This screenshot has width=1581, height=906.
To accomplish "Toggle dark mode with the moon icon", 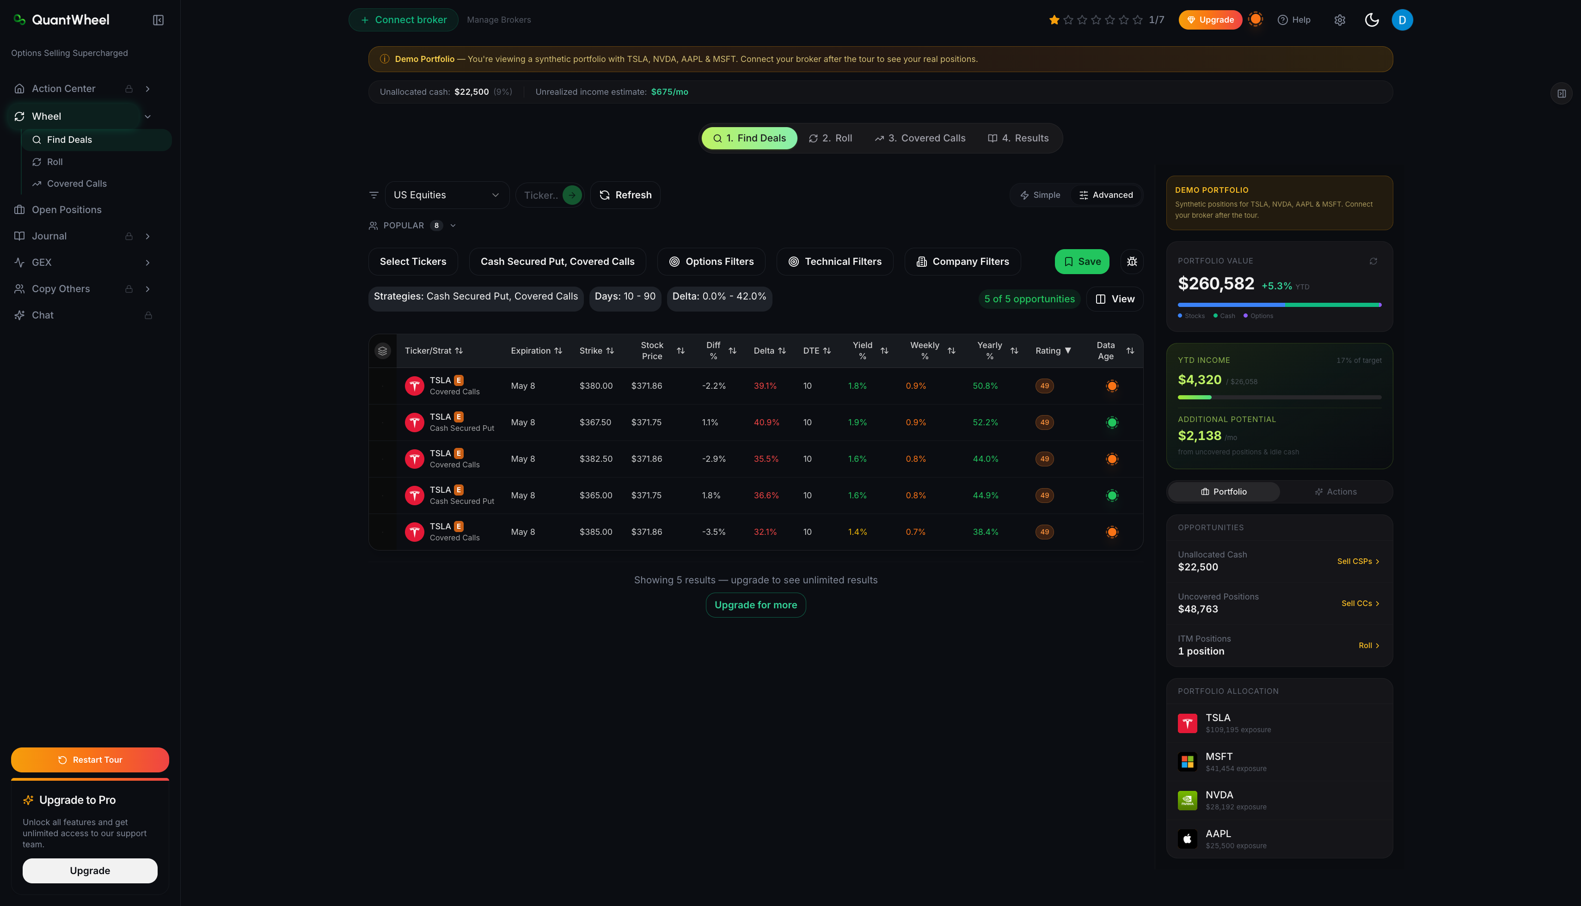I will [x=1371, y=20].
